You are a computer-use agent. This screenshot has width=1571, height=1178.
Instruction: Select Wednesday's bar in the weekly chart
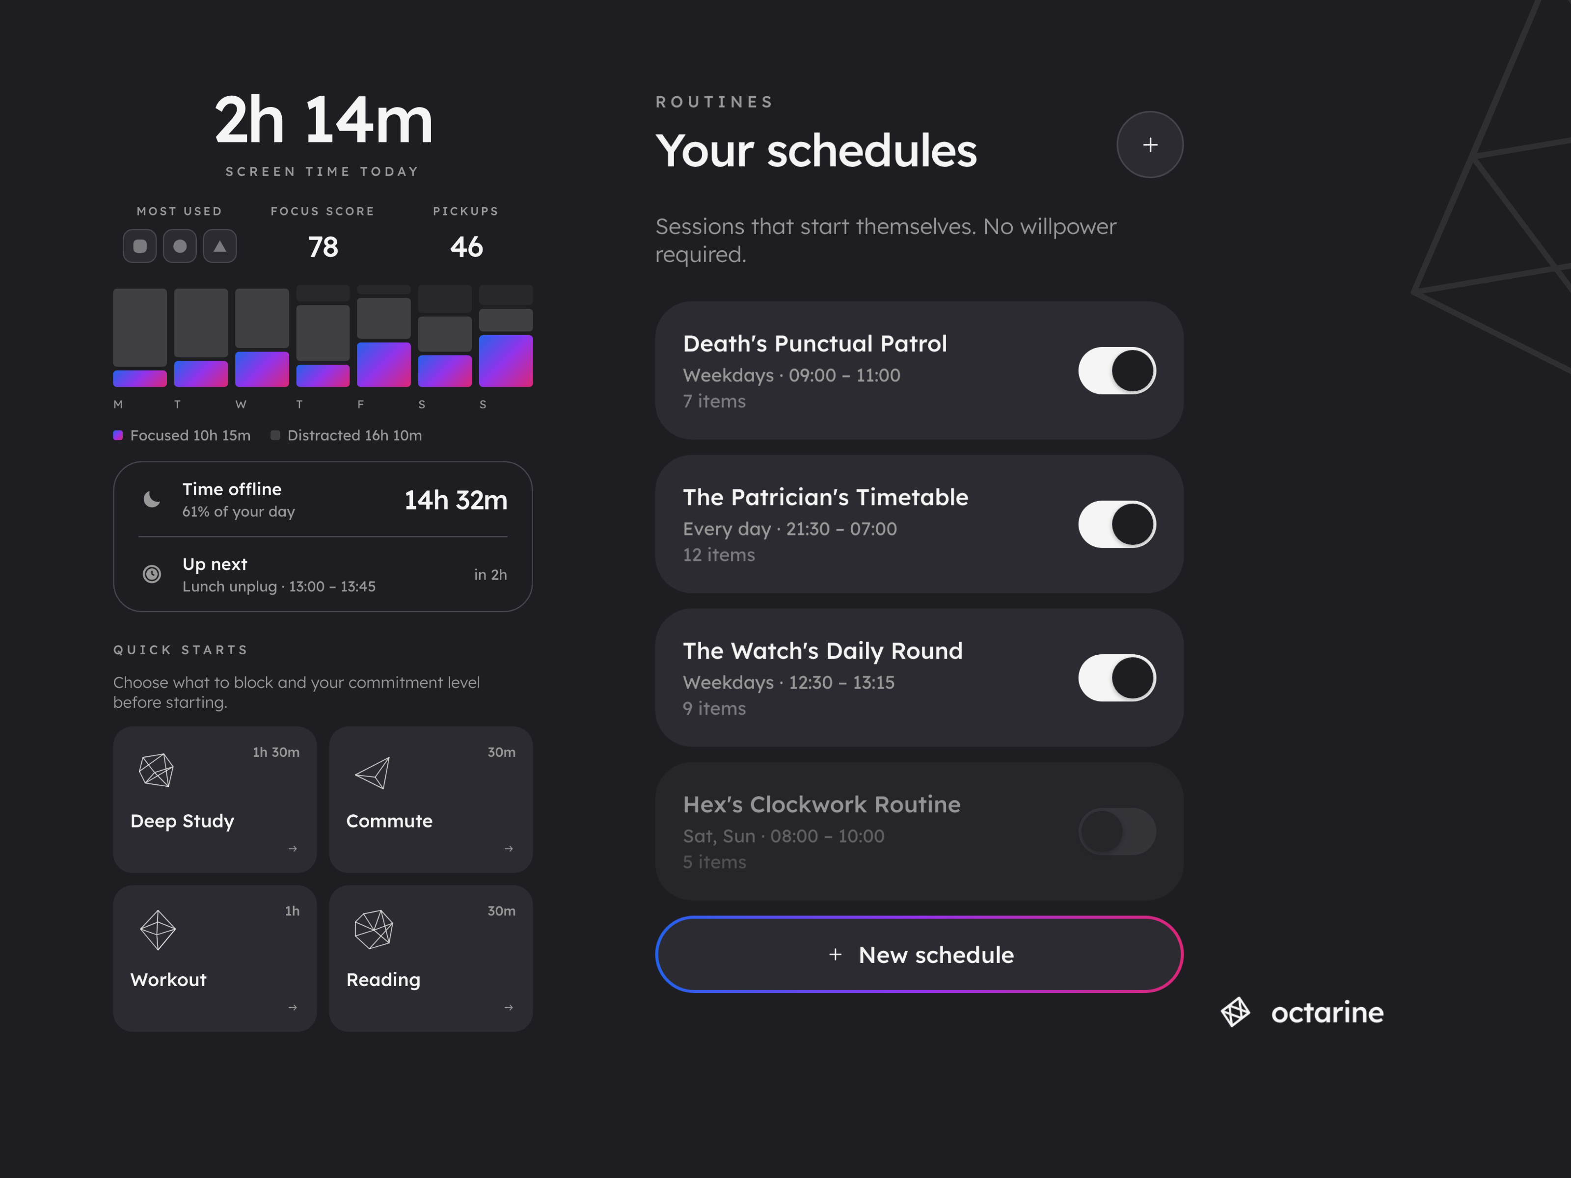262,337
